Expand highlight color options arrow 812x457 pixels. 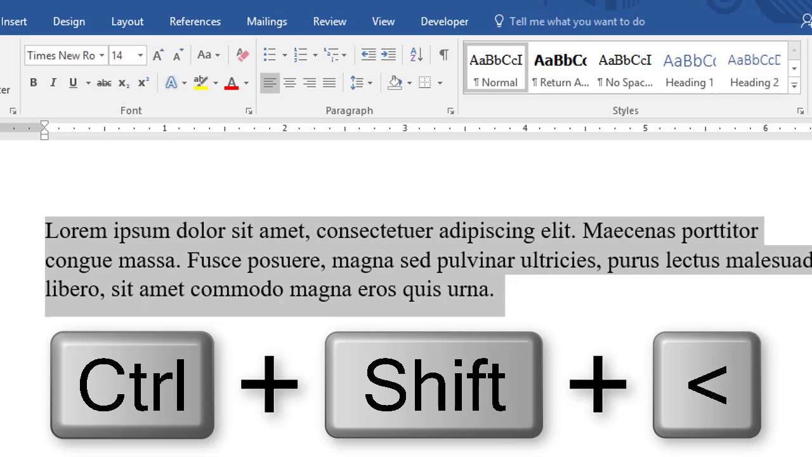tap(215, 83)
